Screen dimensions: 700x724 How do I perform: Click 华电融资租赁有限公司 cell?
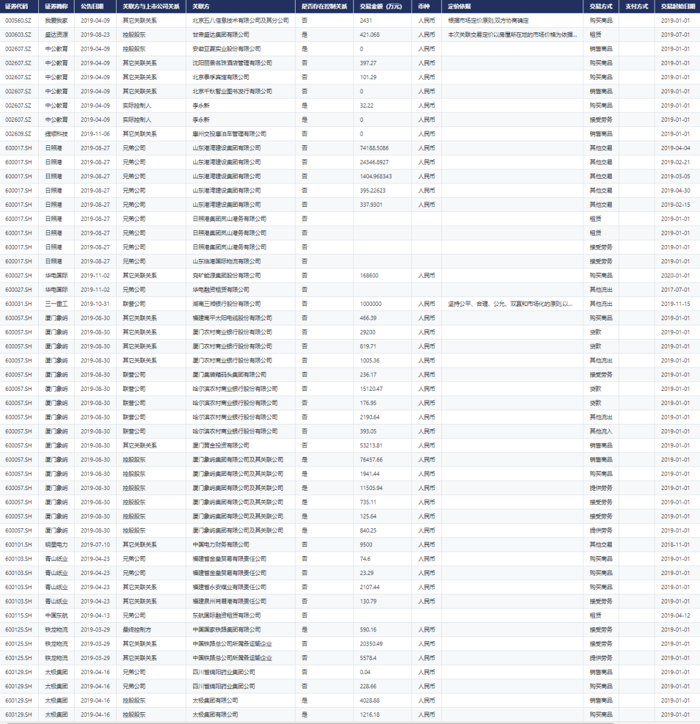pyautogui.click(x=221, y=290)
